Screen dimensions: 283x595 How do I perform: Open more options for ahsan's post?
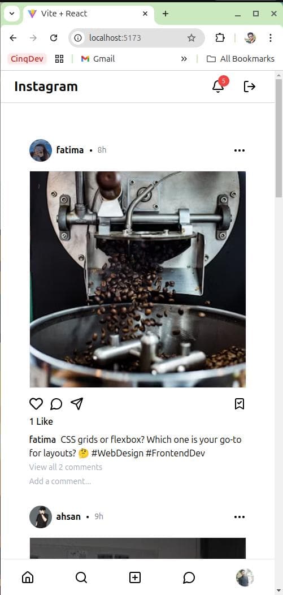pyautogui.click(x=240, y=517)
